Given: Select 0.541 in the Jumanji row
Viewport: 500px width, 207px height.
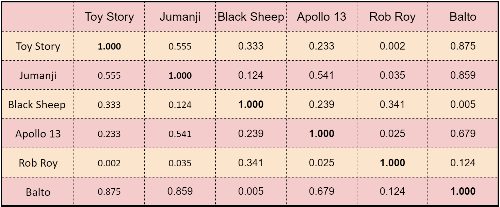Looking at the screenshot, I should coord(322,75).
